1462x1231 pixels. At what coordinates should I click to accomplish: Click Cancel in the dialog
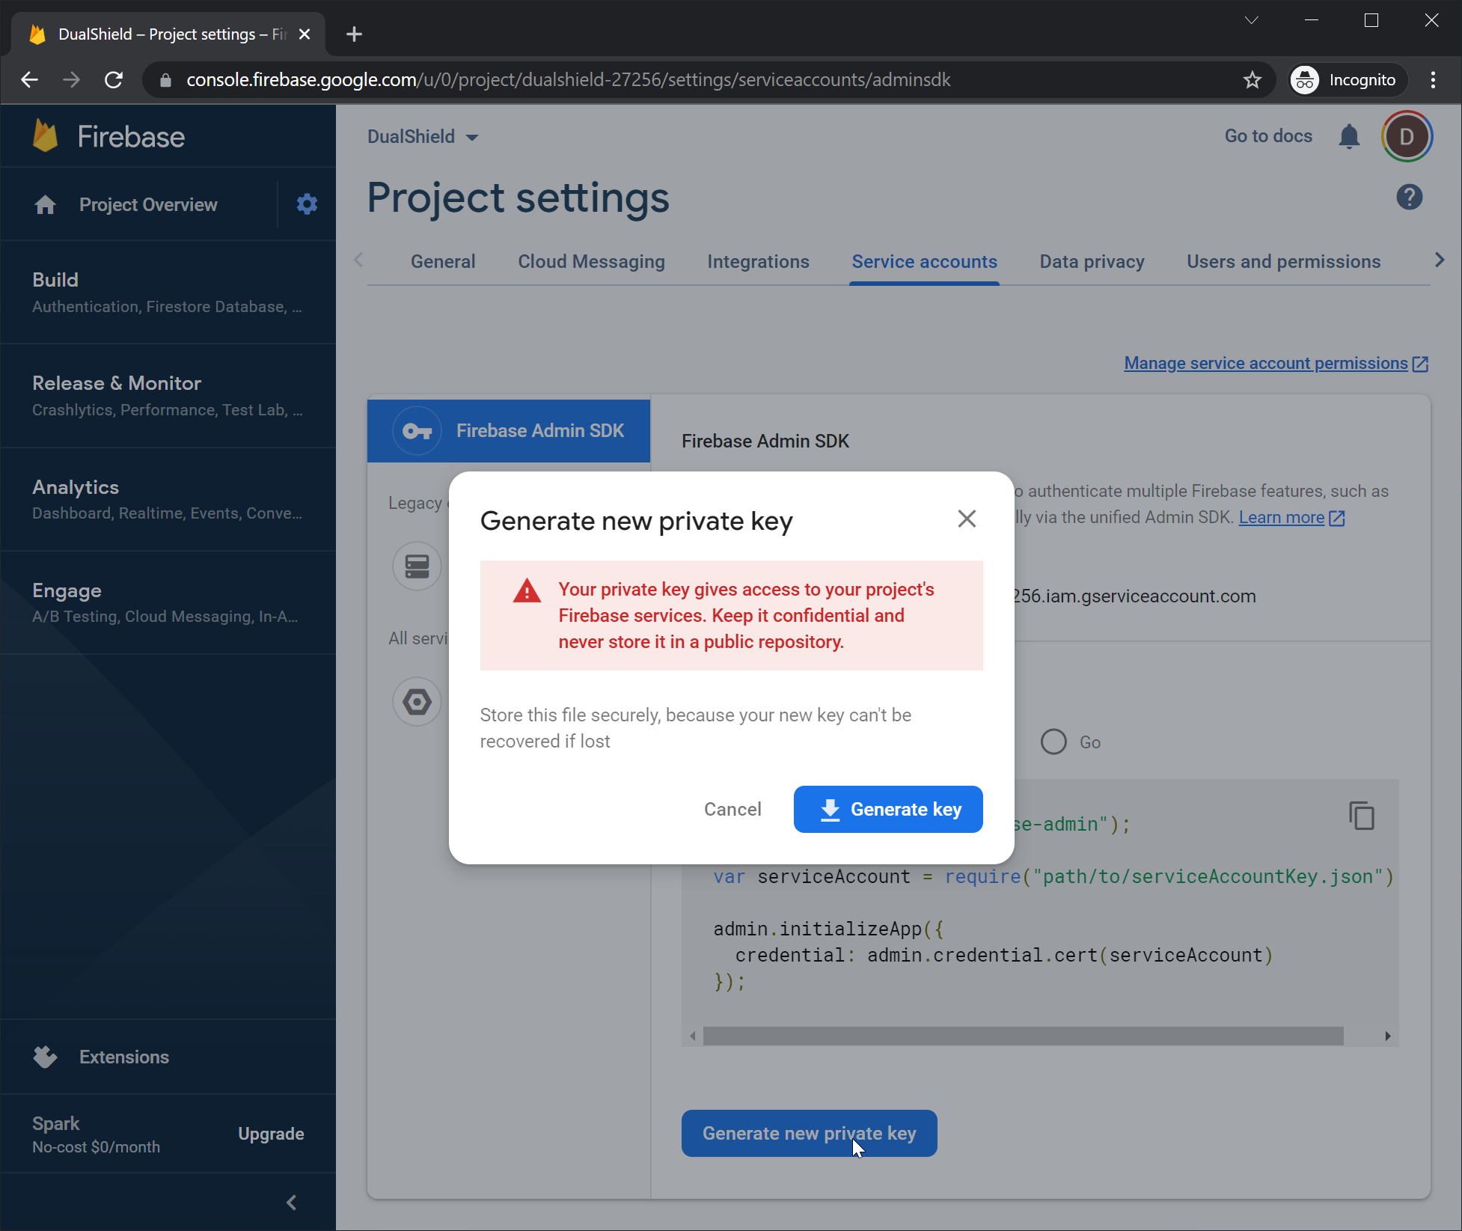[x=732, y=809]
